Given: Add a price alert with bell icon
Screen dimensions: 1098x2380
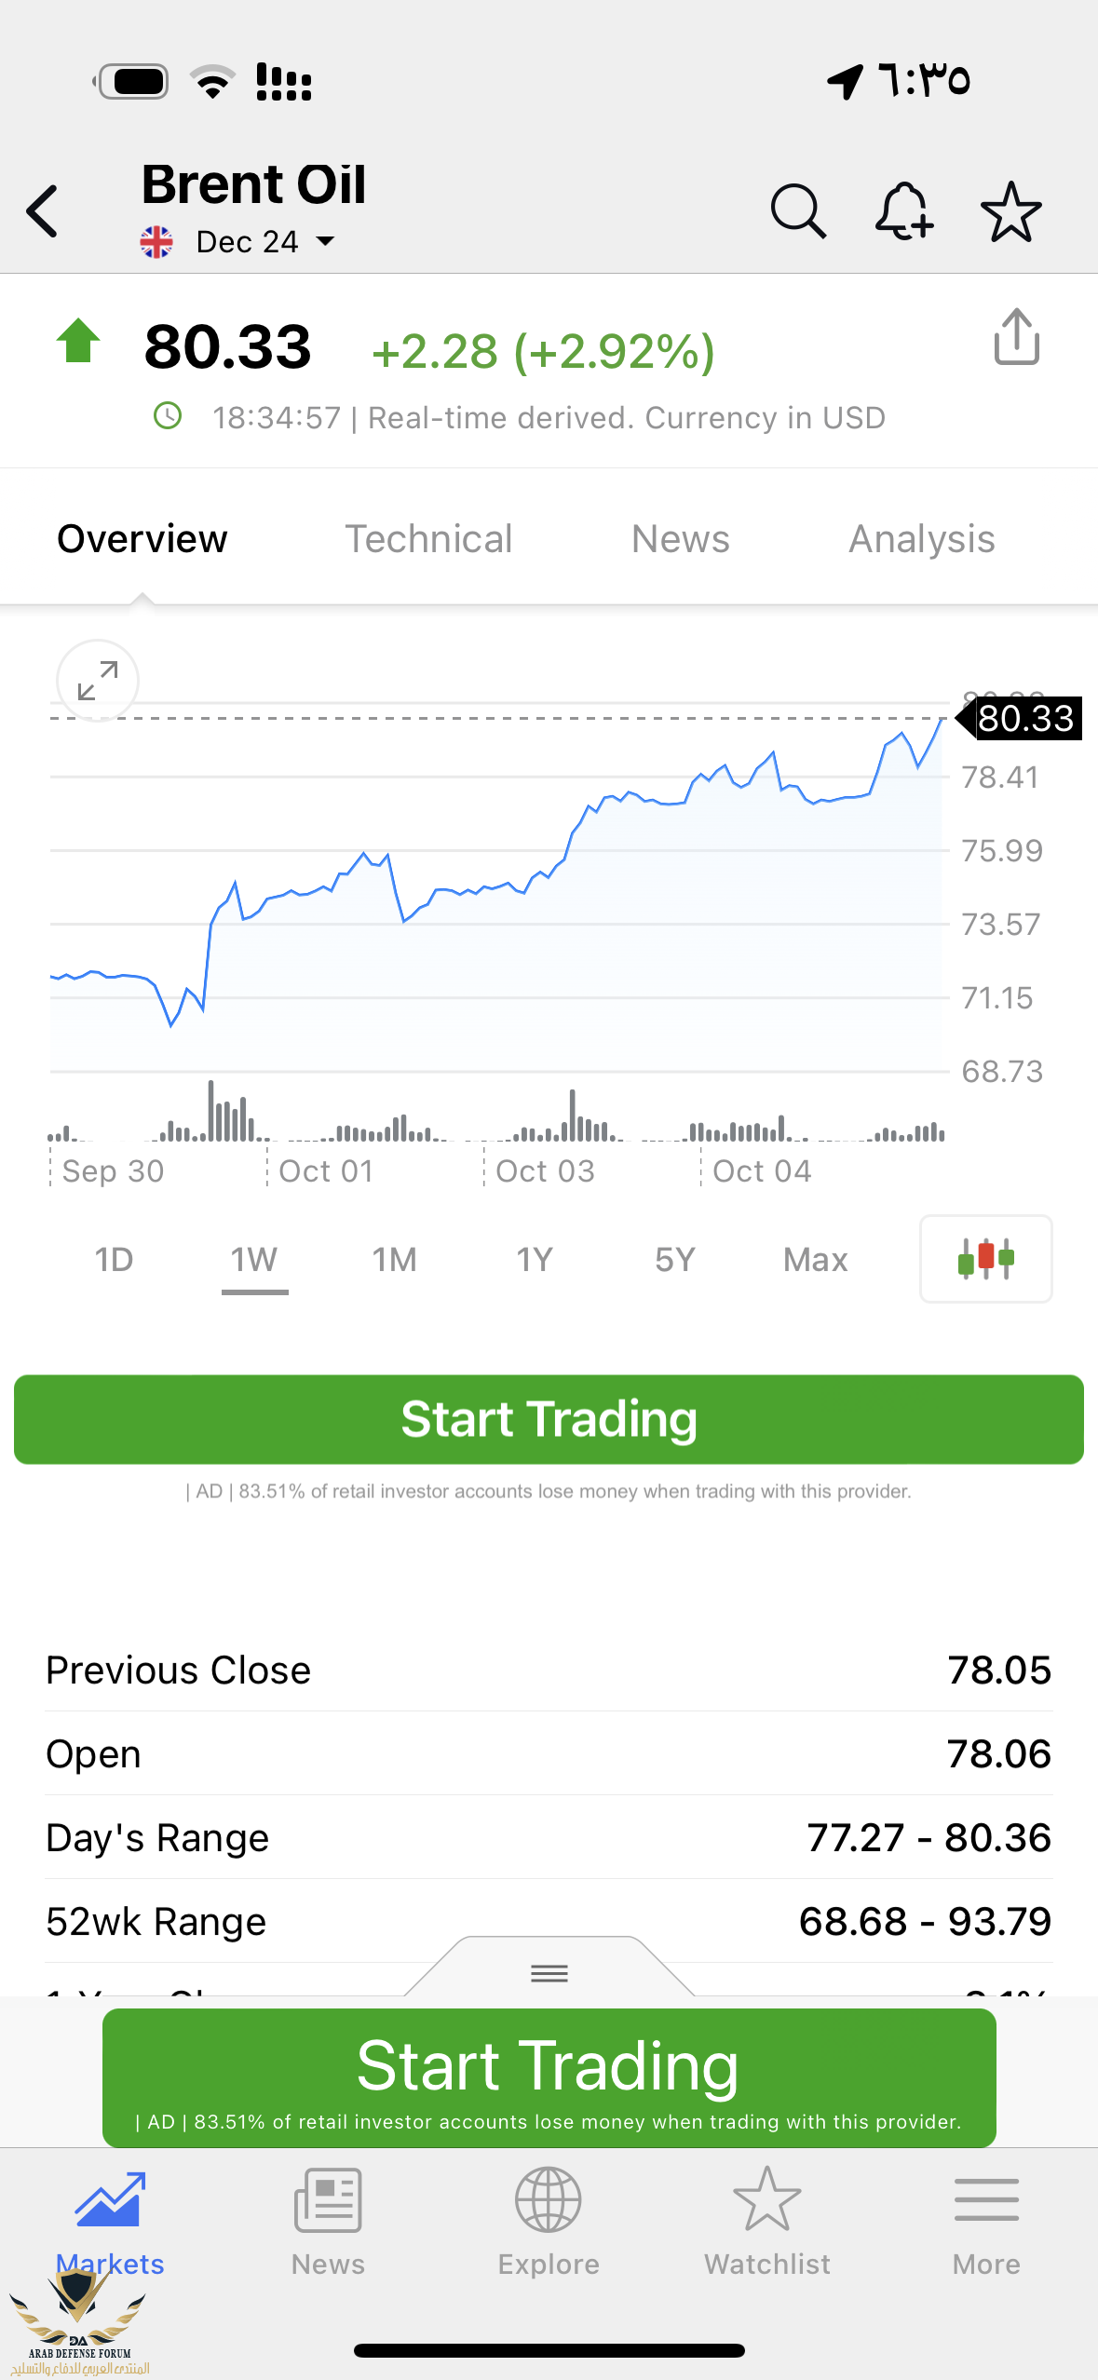Looking at the screenshot, I should click(903, 211).
